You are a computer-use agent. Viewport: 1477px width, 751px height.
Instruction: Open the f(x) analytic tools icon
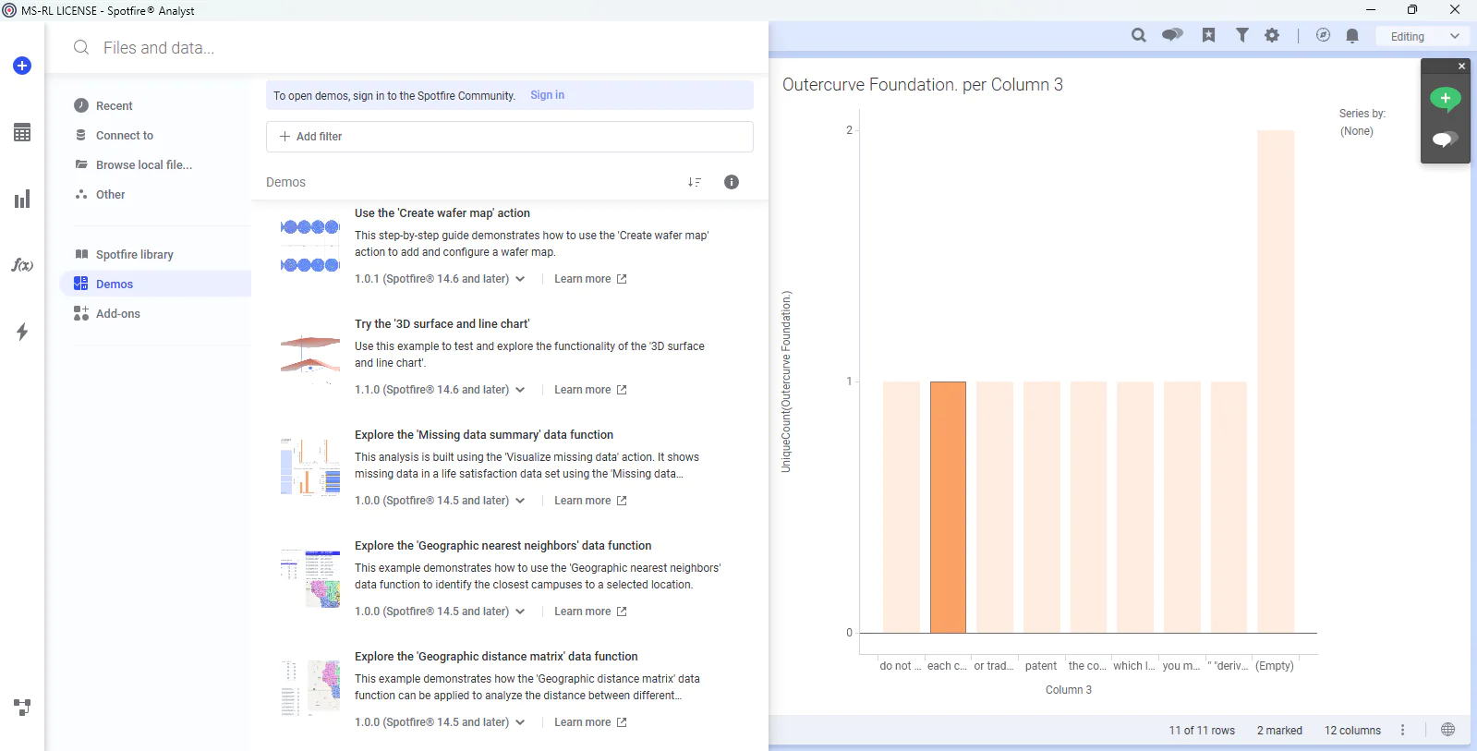pyautogui.click(x=22, y=265)
